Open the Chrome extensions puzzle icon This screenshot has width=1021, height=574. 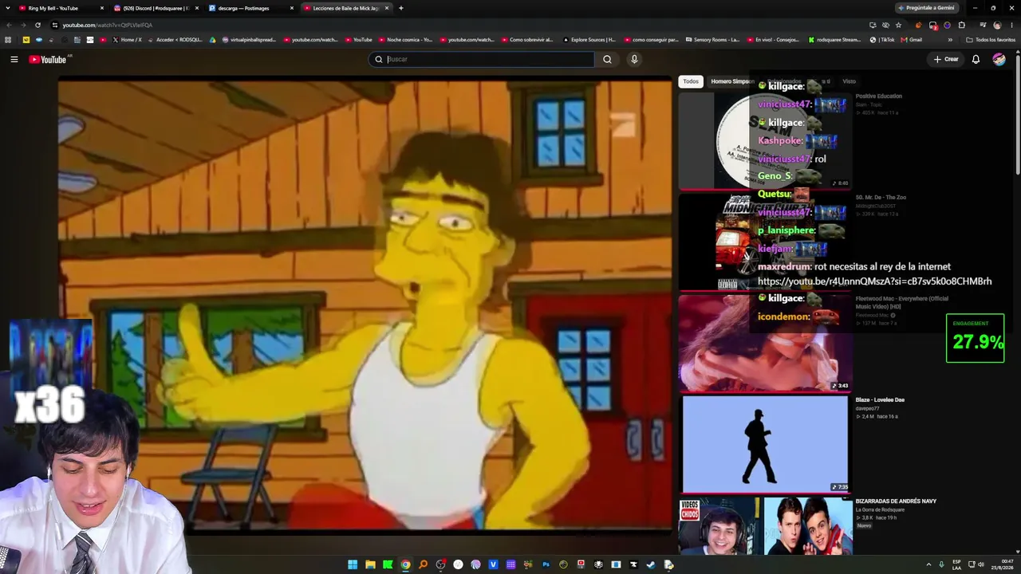[x=961, y=25]
